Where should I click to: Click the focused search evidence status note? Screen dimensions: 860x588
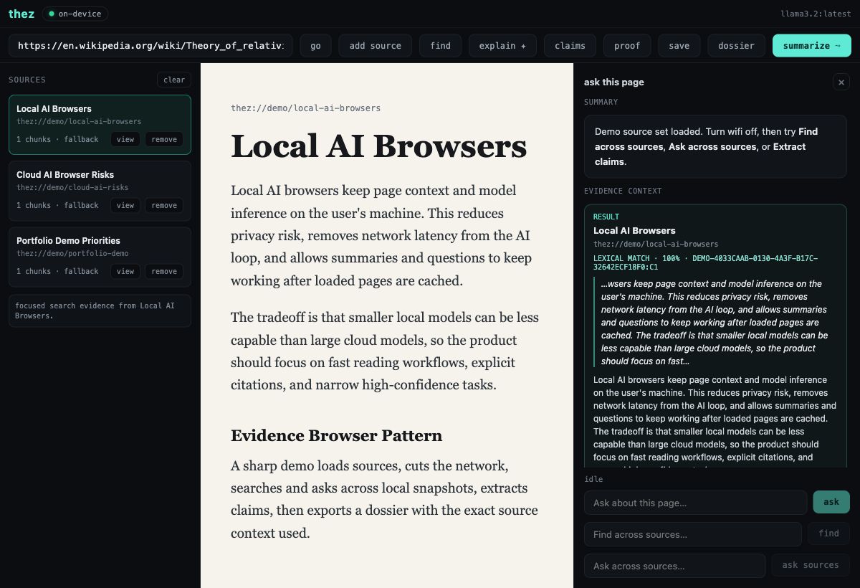pyautogui.click(x=100, y=310)
